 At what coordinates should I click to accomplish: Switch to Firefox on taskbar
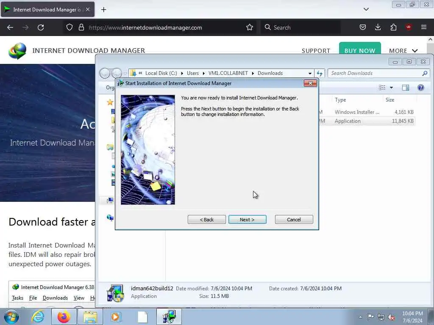tap(64, 317)
